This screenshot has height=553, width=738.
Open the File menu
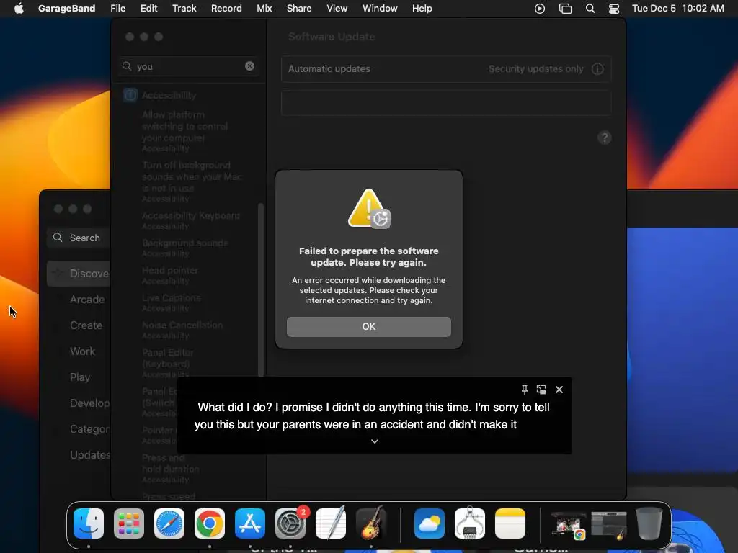117,9
